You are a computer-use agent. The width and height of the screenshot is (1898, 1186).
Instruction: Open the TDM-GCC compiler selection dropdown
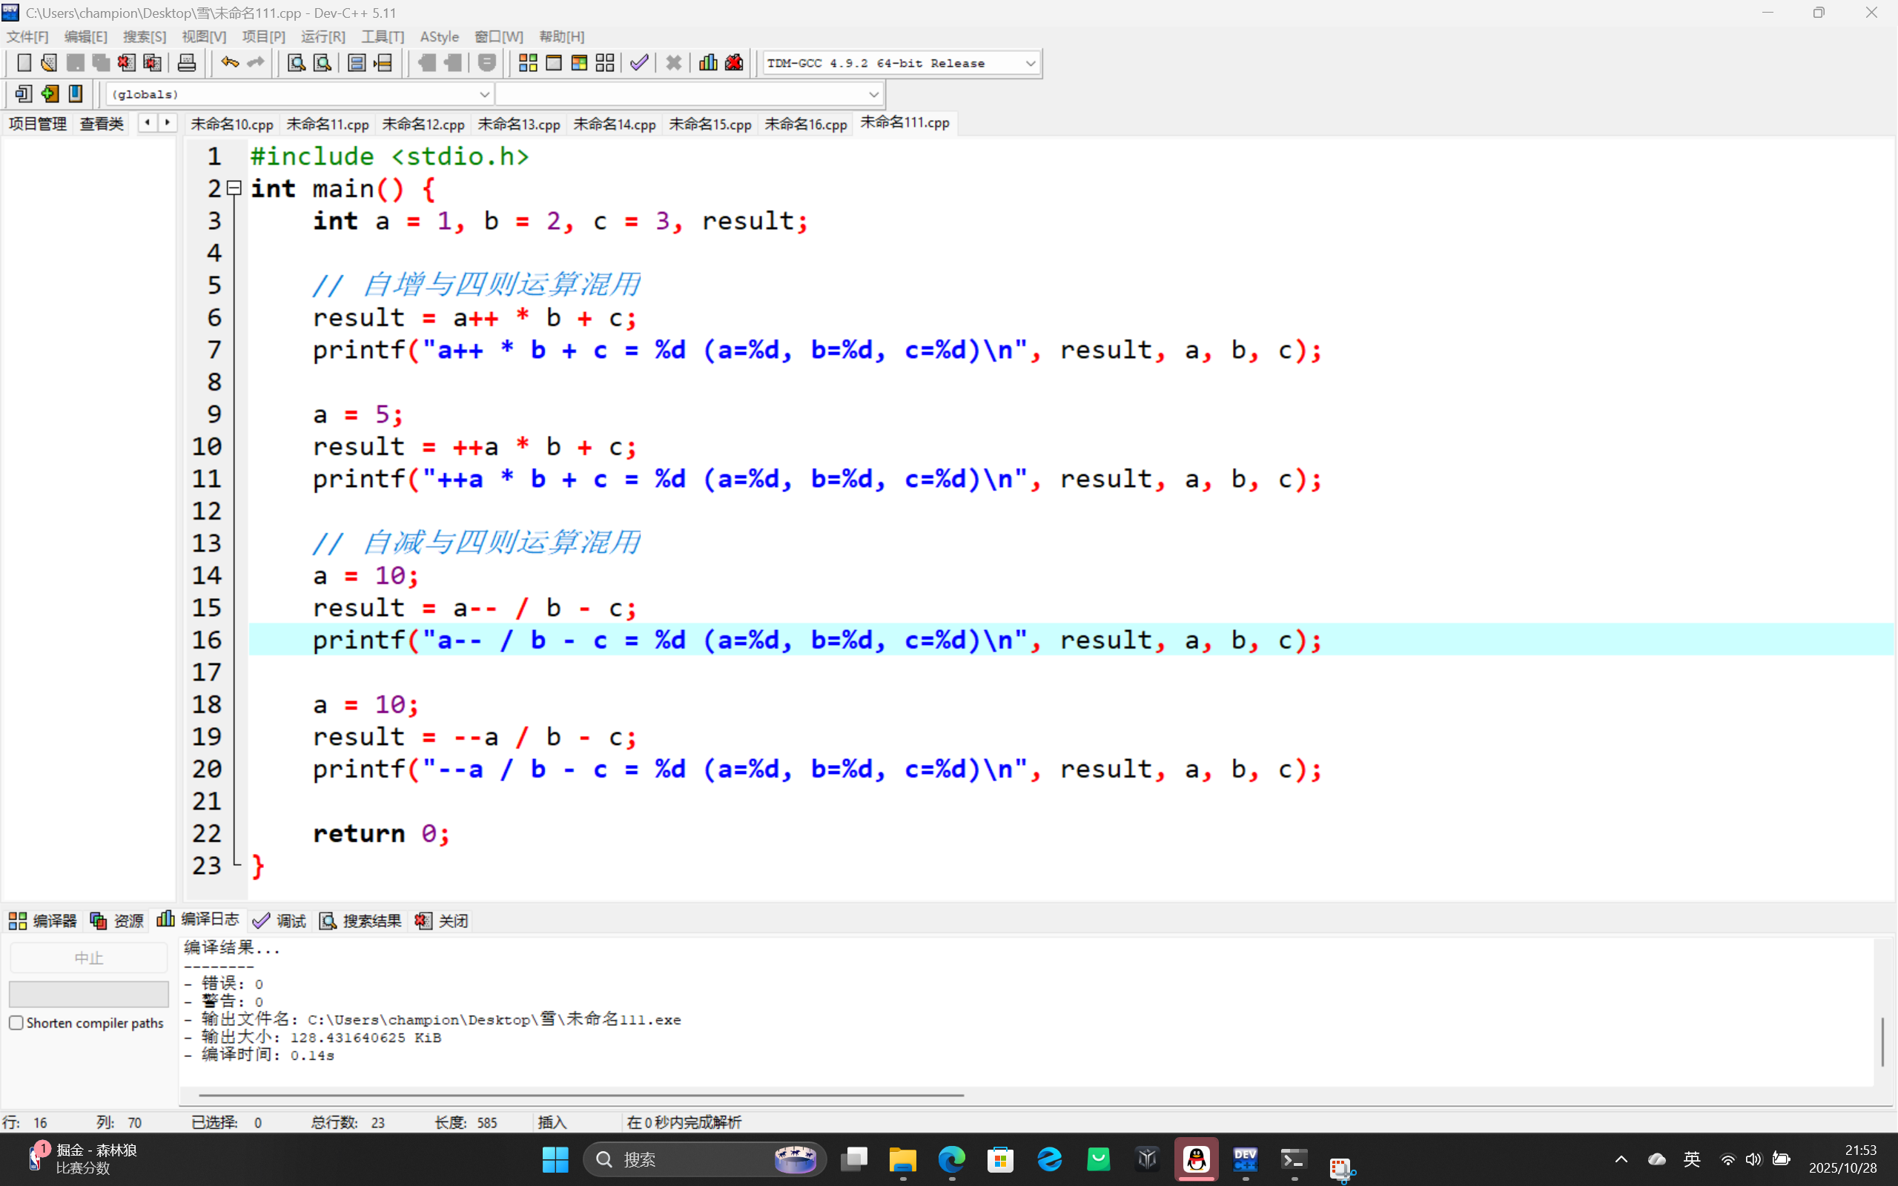(x=1030, y=64)
